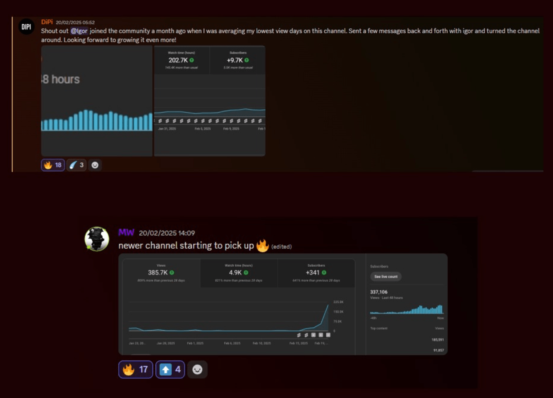Click the MW username

click(x=126, y=233)
